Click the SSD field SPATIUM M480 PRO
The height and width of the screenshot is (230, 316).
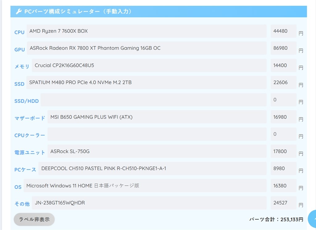(x=146, y=83)
